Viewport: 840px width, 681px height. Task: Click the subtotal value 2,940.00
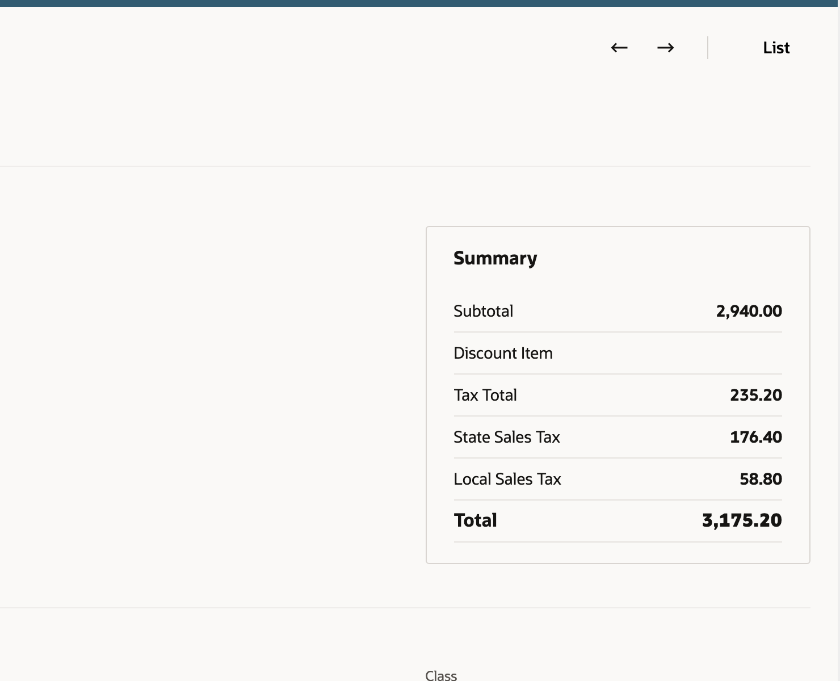click(x=749, y=311)
